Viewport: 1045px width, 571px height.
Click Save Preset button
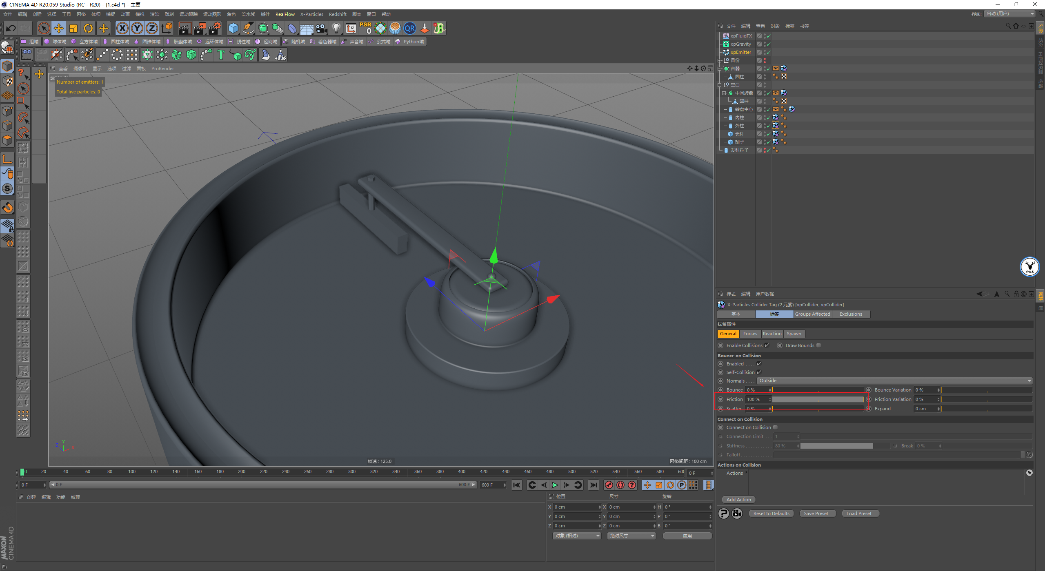point(818,513)
